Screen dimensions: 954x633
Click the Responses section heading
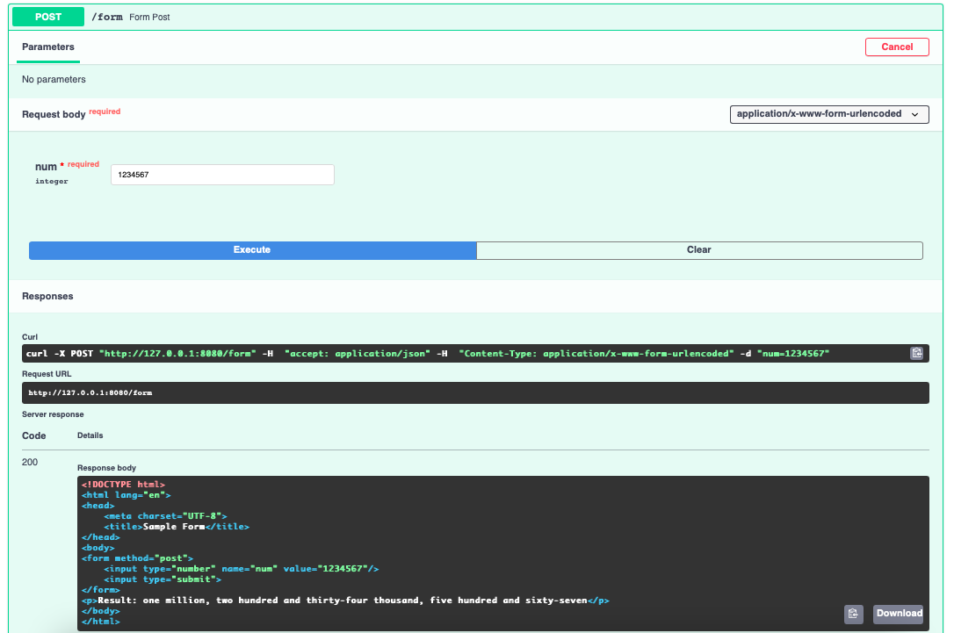point(47,296)
